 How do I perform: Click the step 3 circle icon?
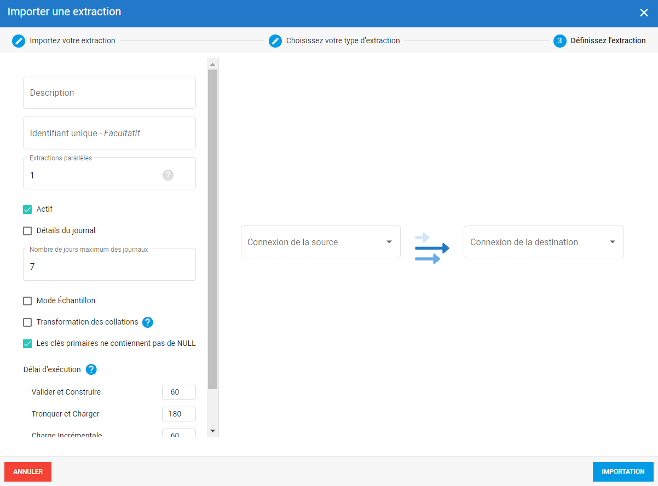[559, 41]
